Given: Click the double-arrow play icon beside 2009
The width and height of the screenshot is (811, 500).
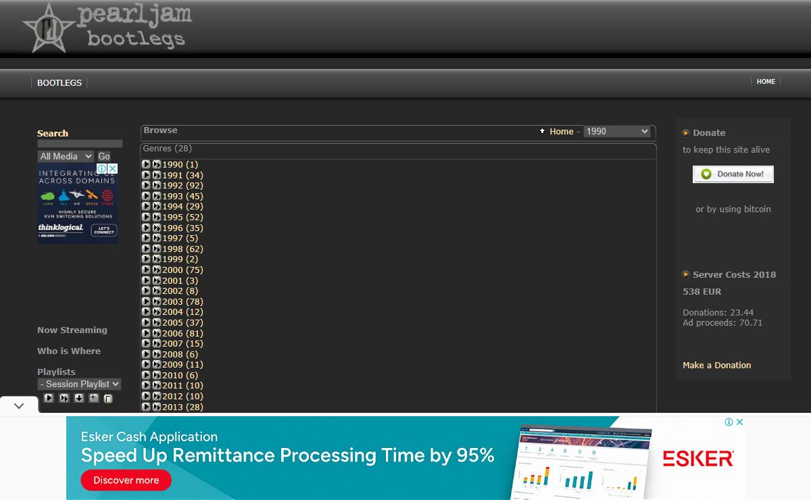Looking at the screenshot, I should click(x=157, y=364).
